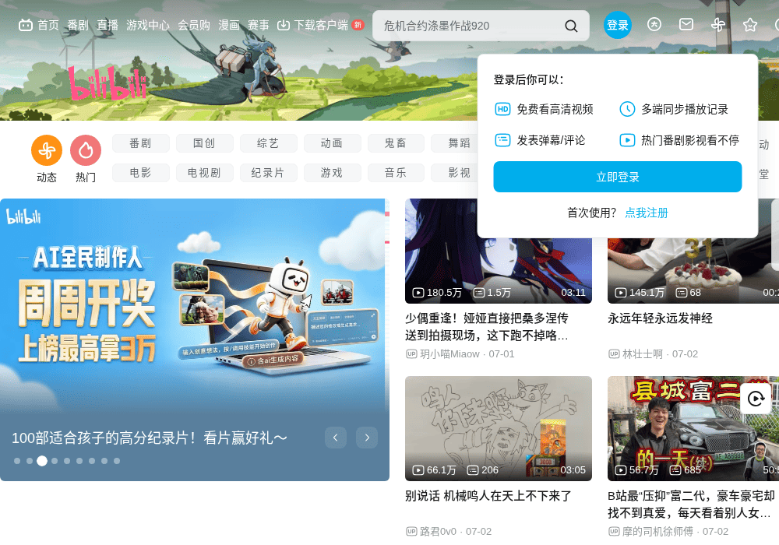Go to previous carousel slide arrow
Screen dimensions: 779x545
click(336, 438)
